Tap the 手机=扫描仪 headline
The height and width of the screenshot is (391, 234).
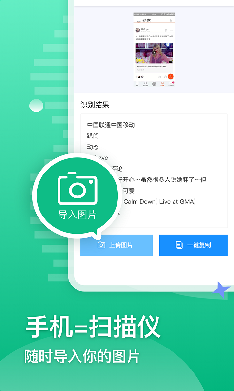coord(93,327)
